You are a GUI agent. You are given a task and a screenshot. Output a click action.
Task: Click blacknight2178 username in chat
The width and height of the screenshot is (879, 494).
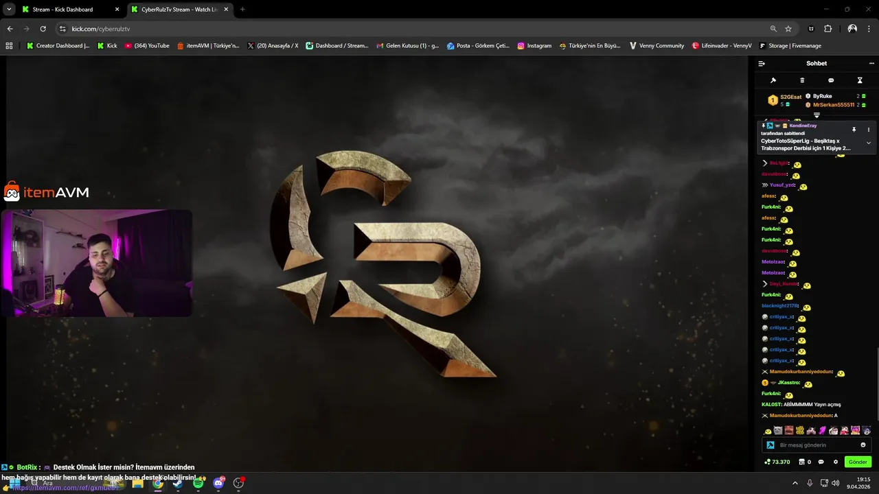coord(780,306)
